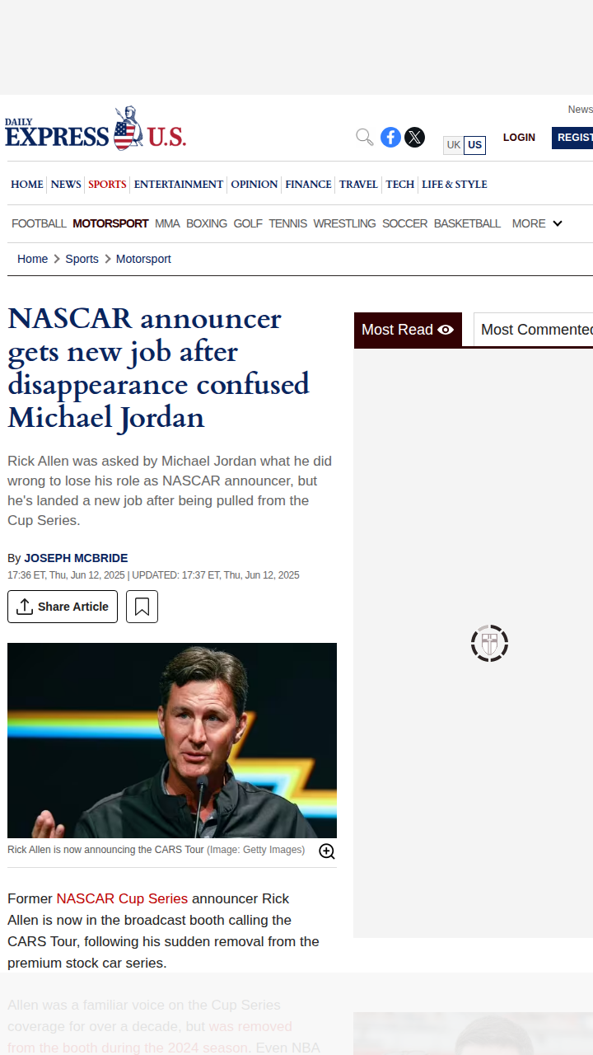Image resolution: width=593 pixels, height=1055 pixels.
Task: Go to BOXING subsection
Action: 207,223
